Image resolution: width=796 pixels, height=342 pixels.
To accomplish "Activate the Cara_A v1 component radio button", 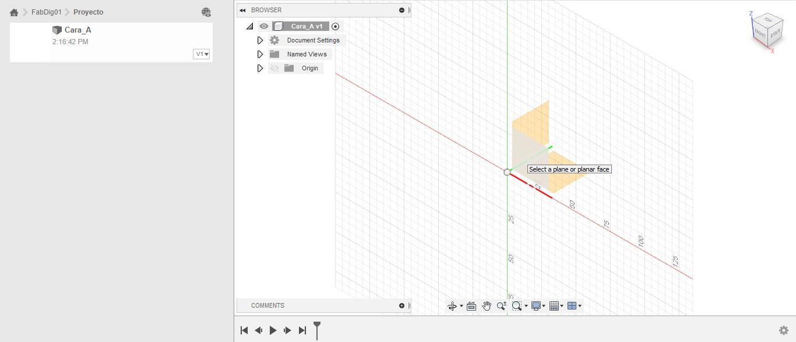I will [x=335, y=26].
